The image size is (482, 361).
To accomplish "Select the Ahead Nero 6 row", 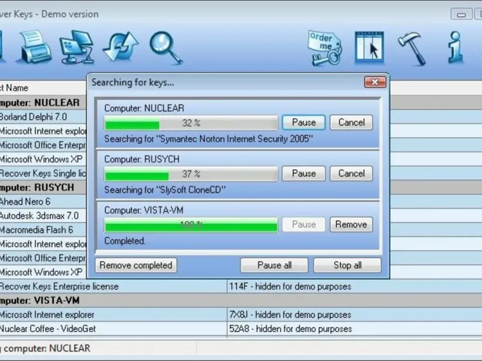I will pyautogui.click(x=43, y=202).
